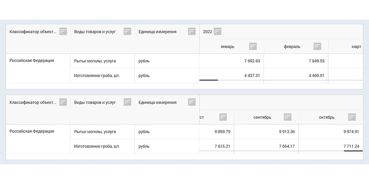Open filter icon for Виды товаров и услуг in top table
This screenshot has width=369, height=195.
tap(127, 31)
